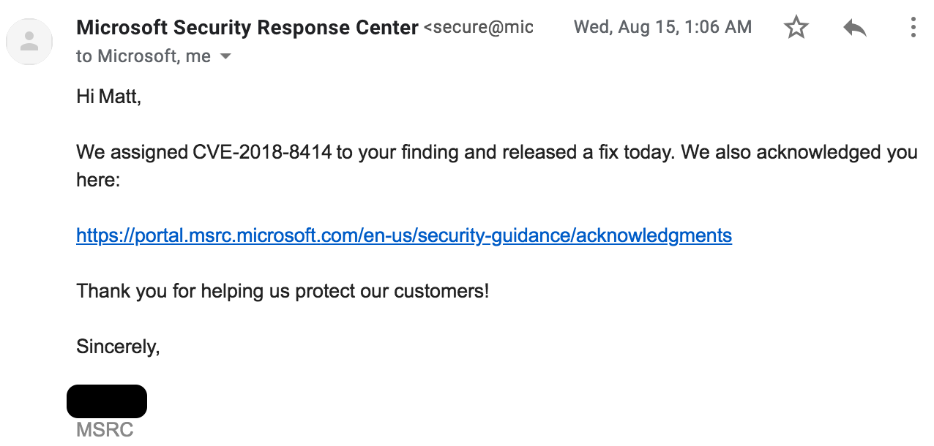
Task: Click the truncated secure@mic sender address
Action: pos(479,28)
